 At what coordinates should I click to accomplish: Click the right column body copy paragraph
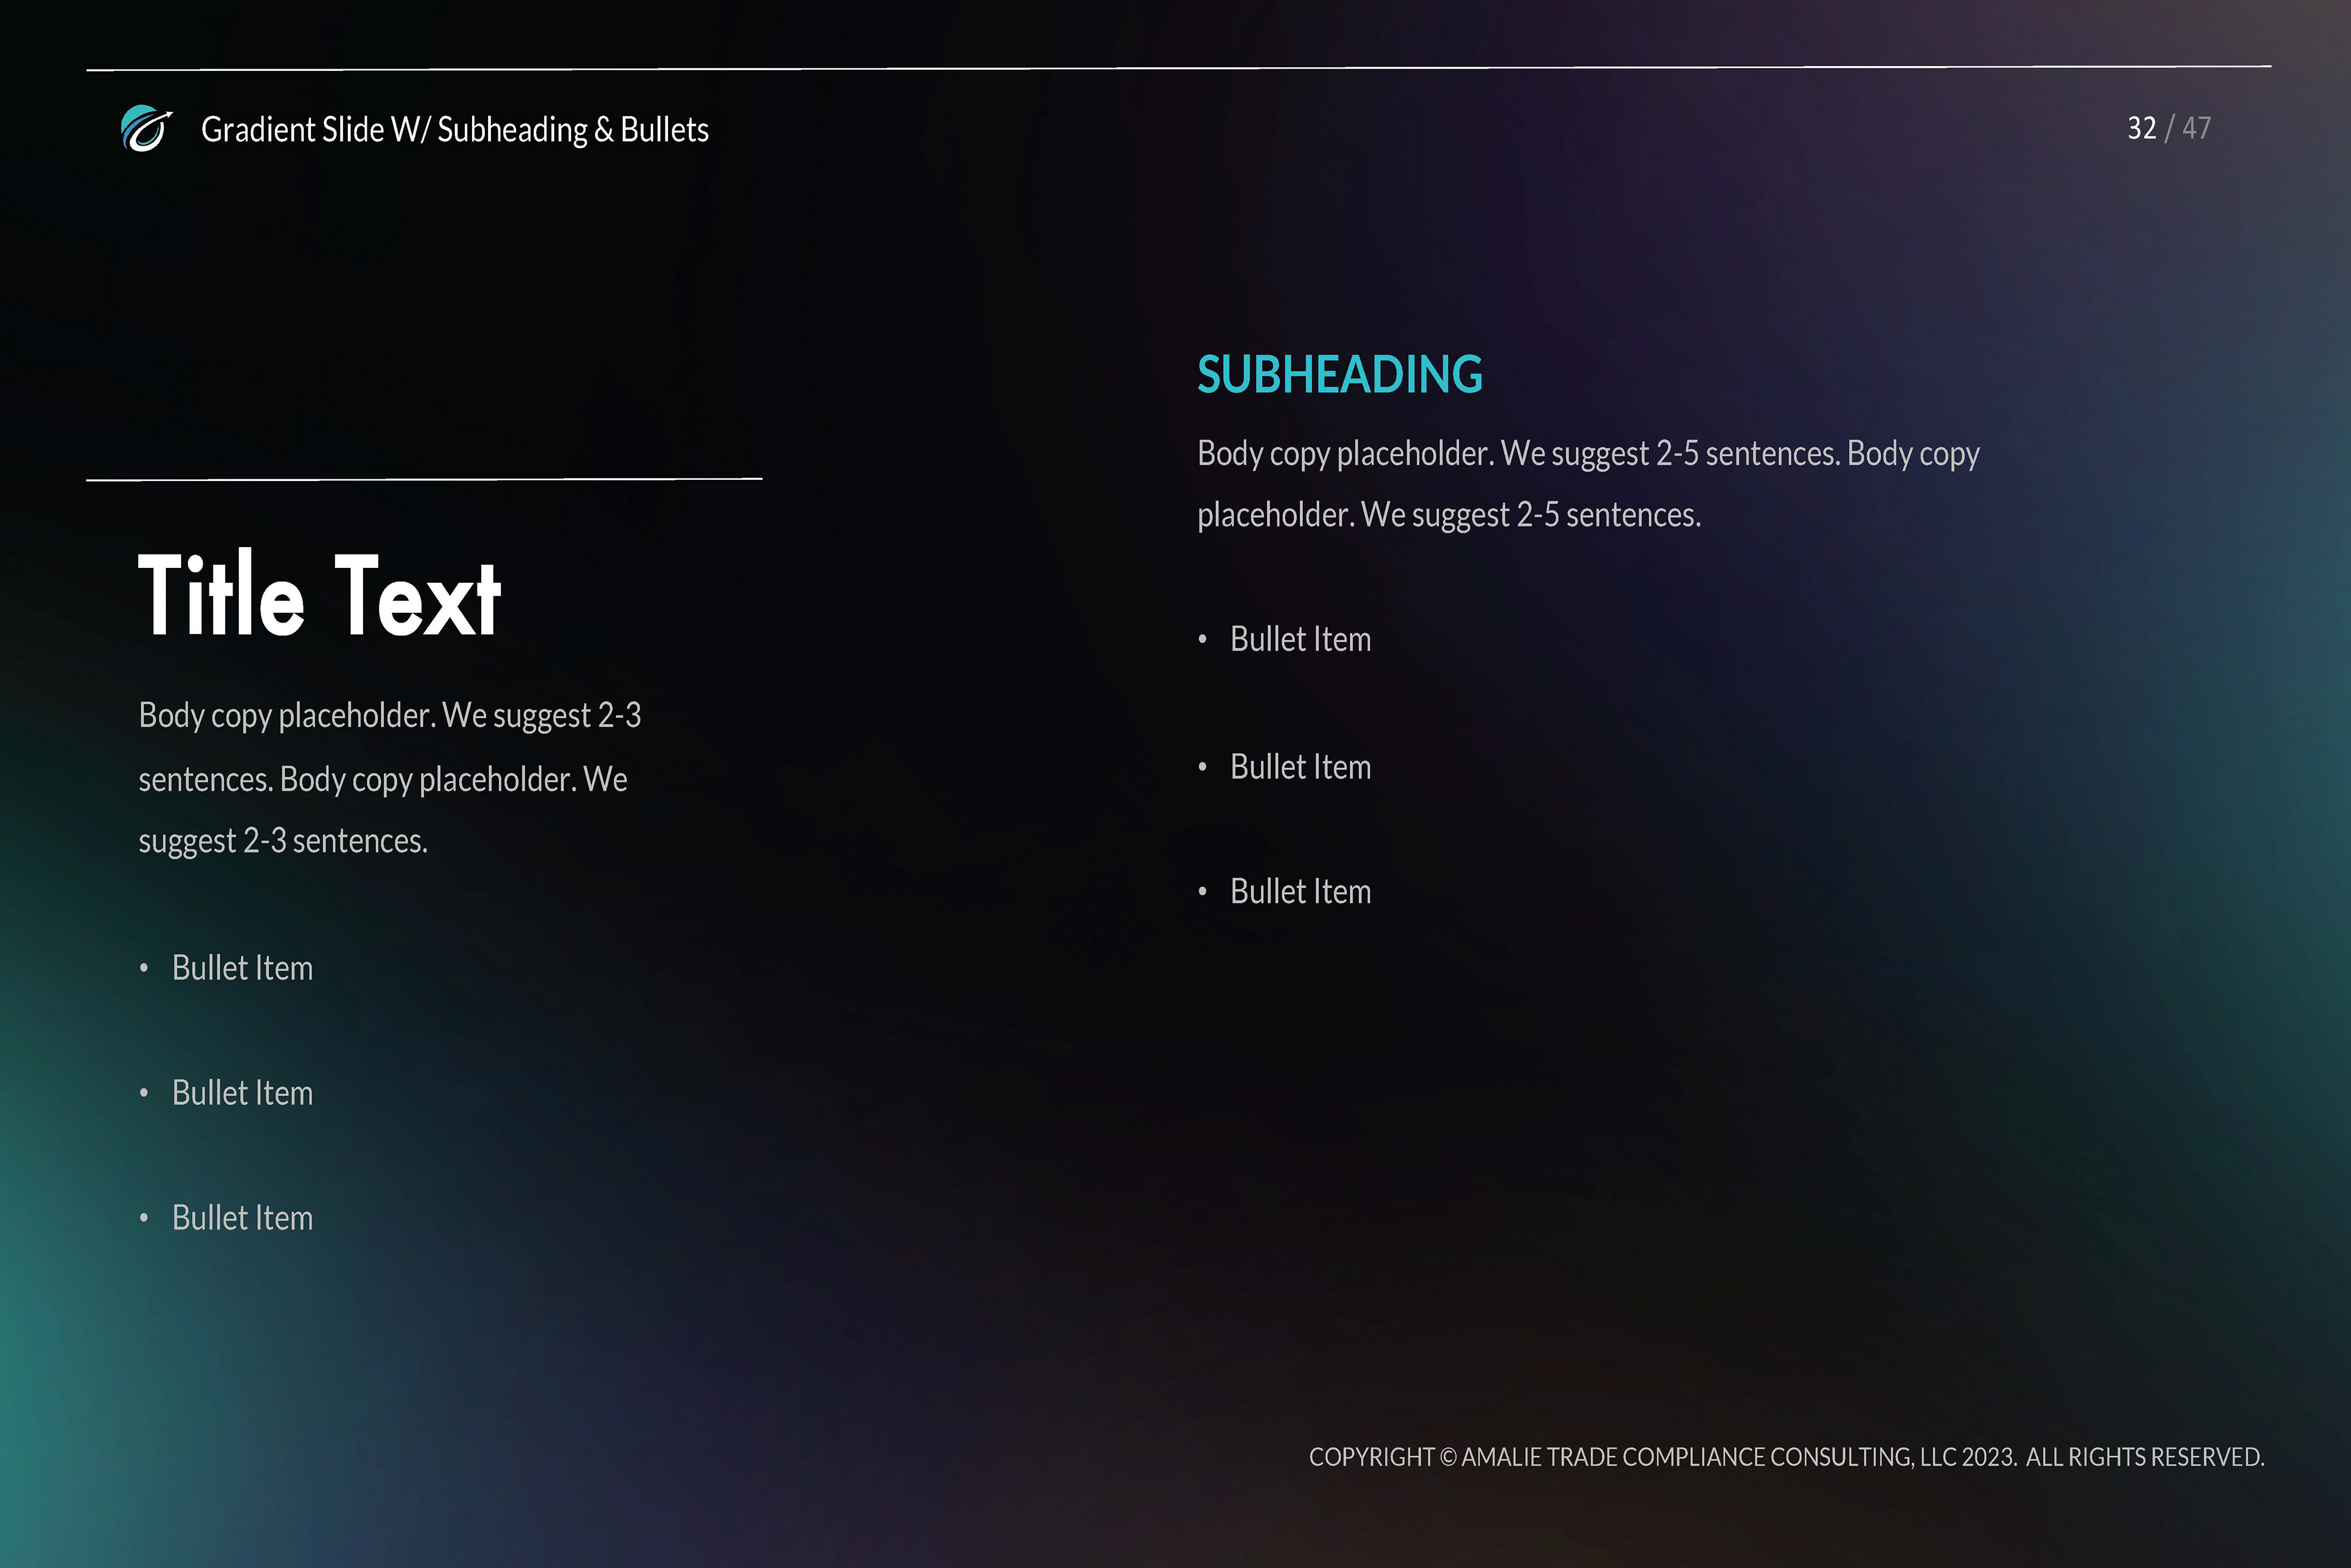(1587, 484)
